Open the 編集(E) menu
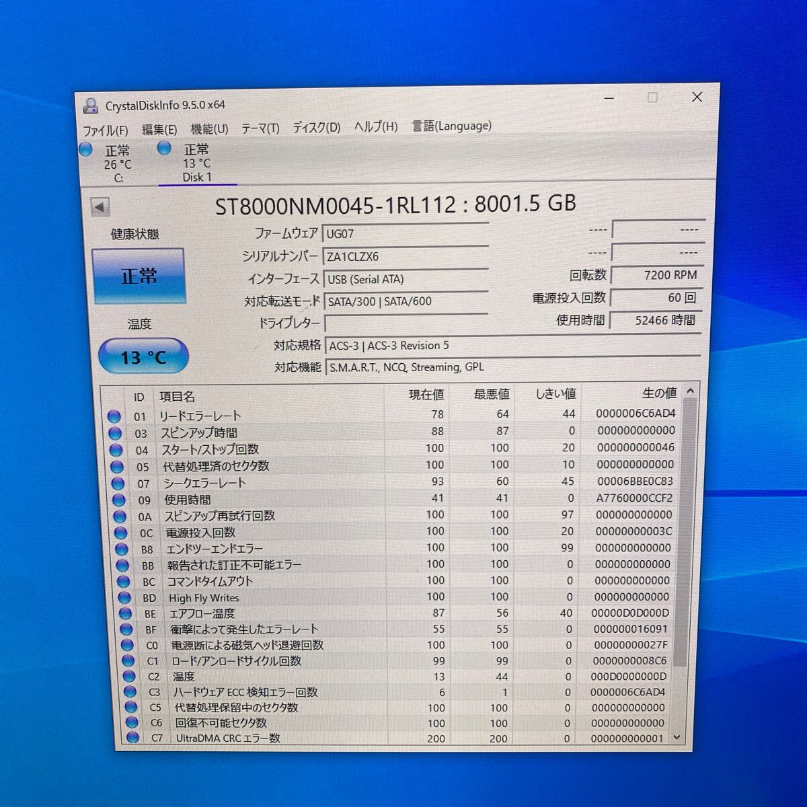 [159, 130]
